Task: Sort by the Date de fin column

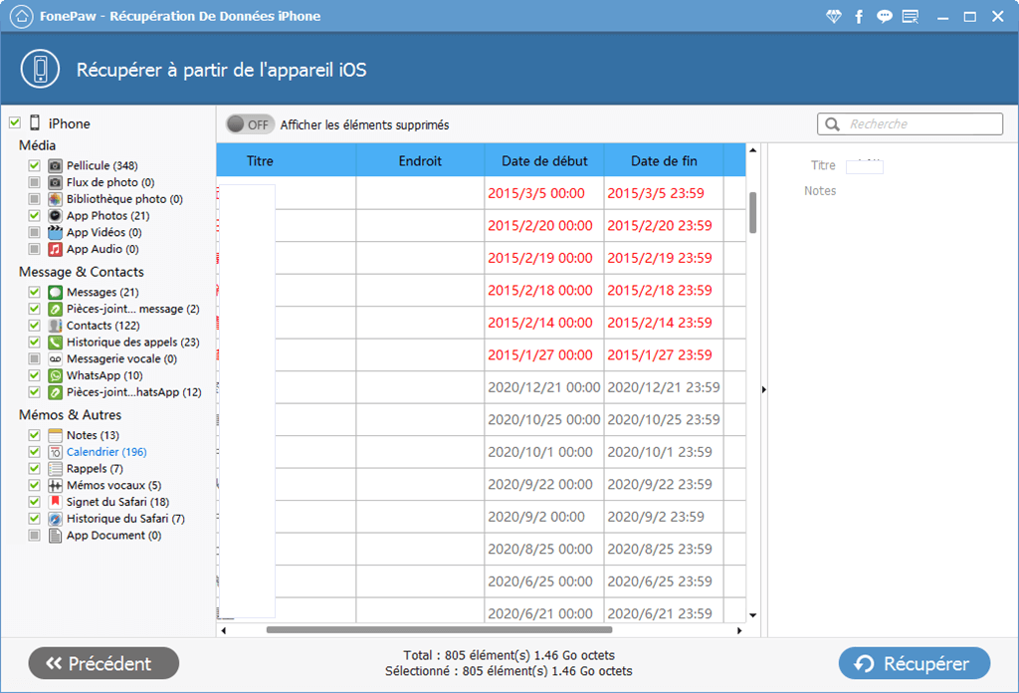Action: coord(664,160)
